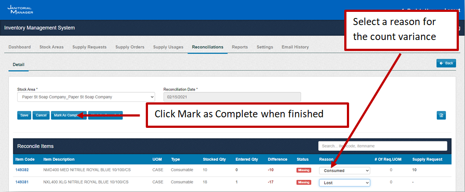Open item code 149382 link
Screen dimensions: 465x192
pos(22,170)
